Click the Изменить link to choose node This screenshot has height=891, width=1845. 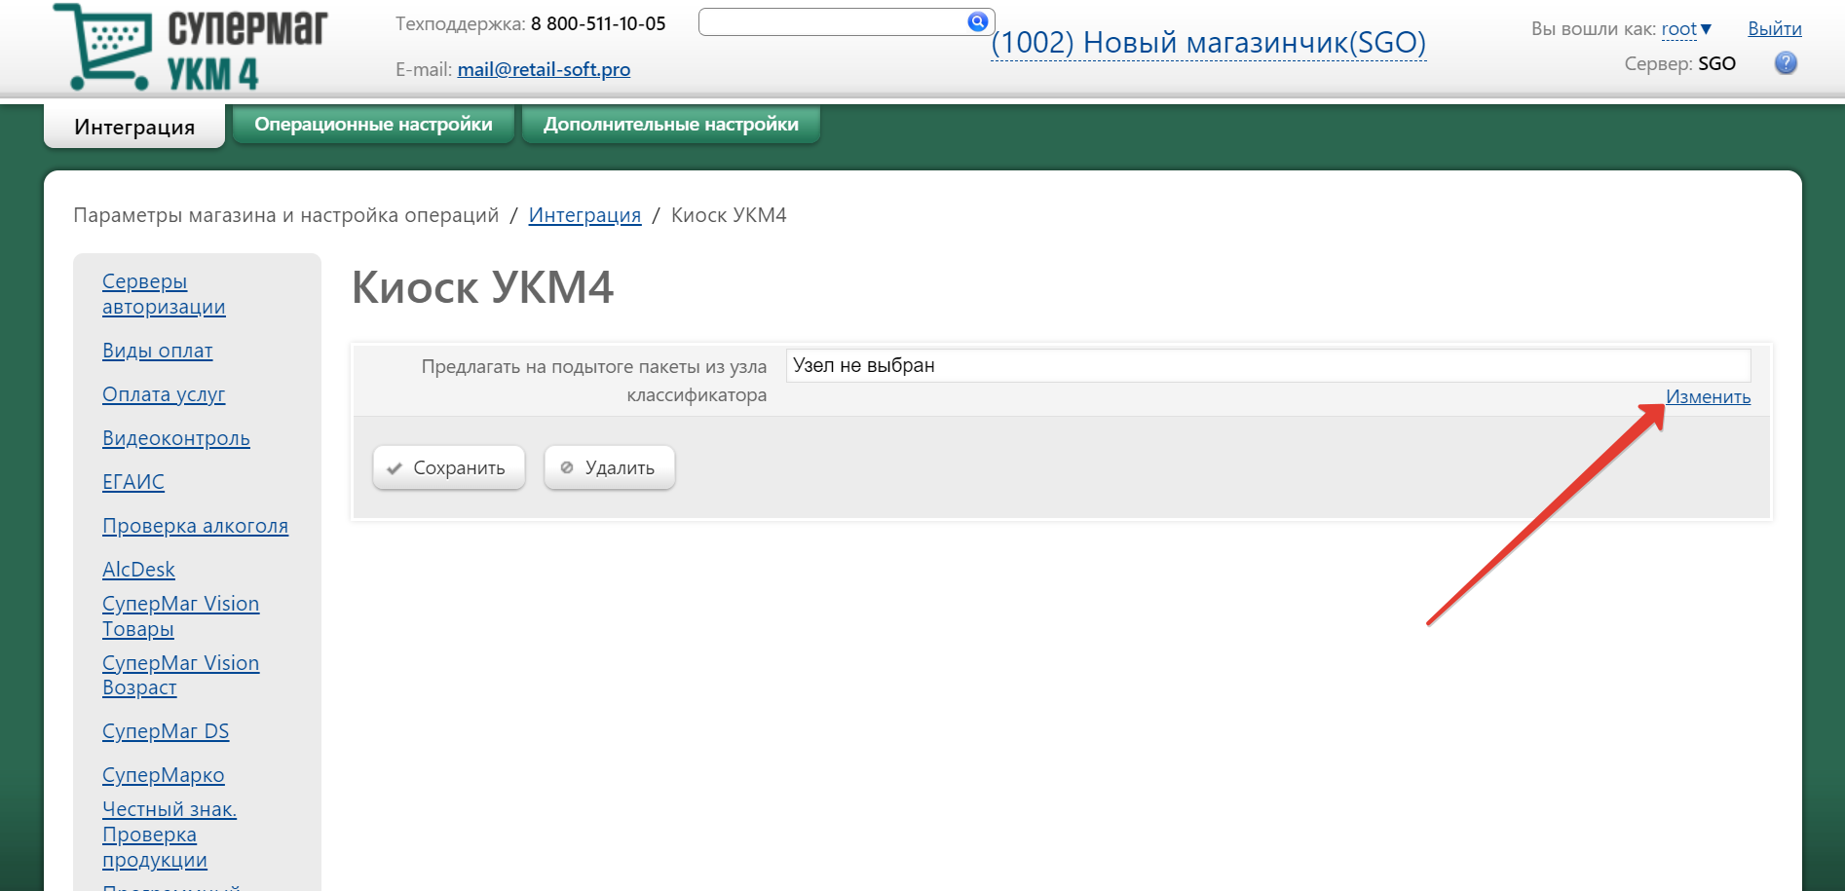1708,396
